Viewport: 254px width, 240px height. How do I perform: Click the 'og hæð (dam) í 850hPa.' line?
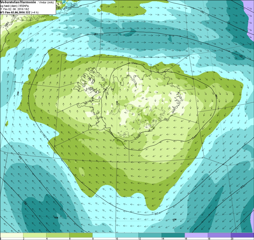pyautogui.click(x=15, y=6)
